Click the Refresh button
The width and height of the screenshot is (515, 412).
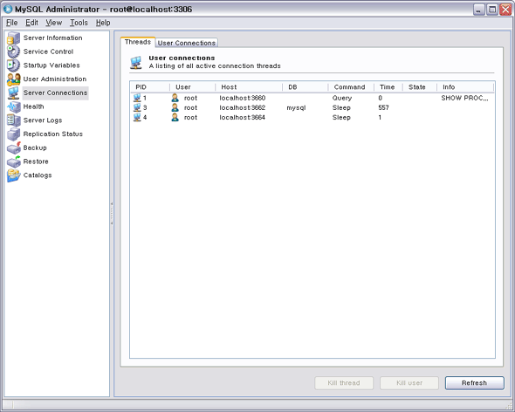[474, 383]
